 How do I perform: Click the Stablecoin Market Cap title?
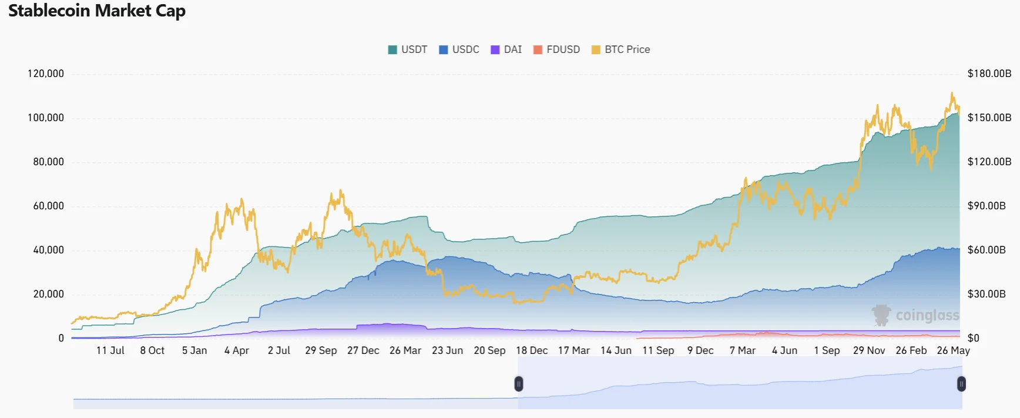pyautogui.click(x=97, y=11)
